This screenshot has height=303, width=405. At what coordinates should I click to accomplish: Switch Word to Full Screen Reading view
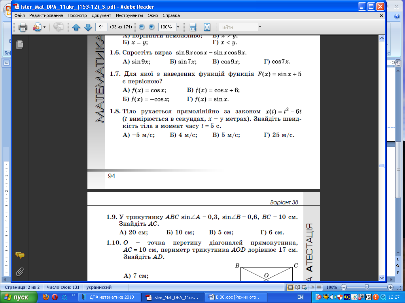point(297,287)
